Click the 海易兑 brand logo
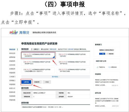This screenshot has height=112, width=129. [x=24, y=33]
